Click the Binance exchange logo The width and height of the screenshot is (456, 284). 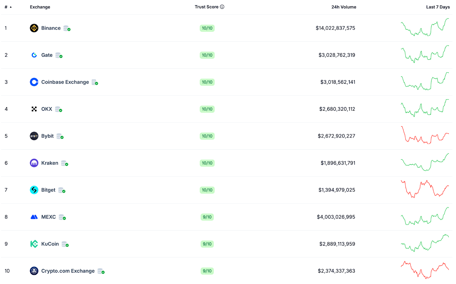[34, 28]
